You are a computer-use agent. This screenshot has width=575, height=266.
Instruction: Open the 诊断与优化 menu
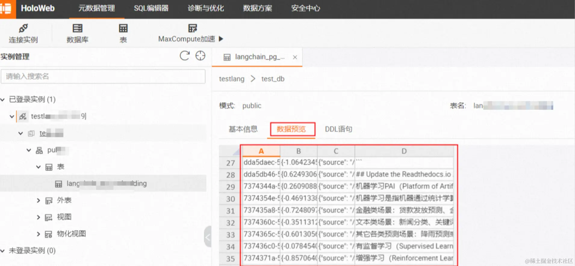[x=206, y=8]
